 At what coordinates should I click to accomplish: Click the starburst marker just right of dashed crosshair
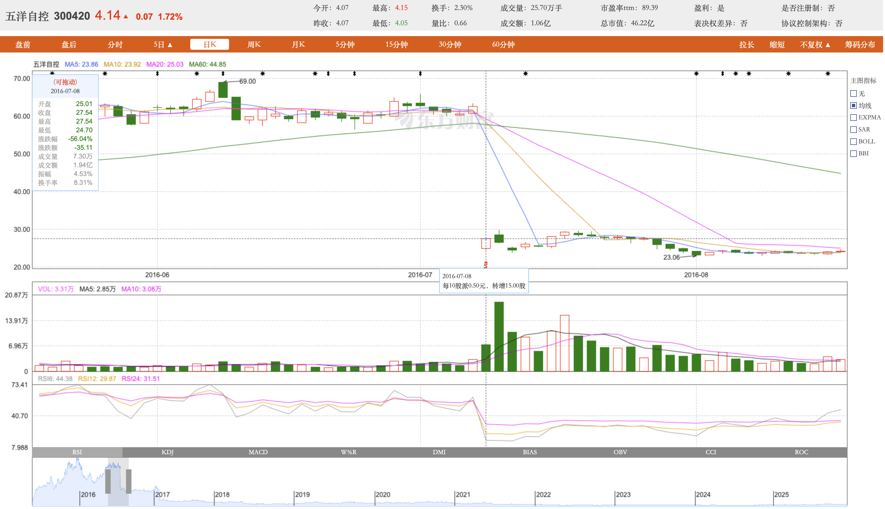(525, 74)
